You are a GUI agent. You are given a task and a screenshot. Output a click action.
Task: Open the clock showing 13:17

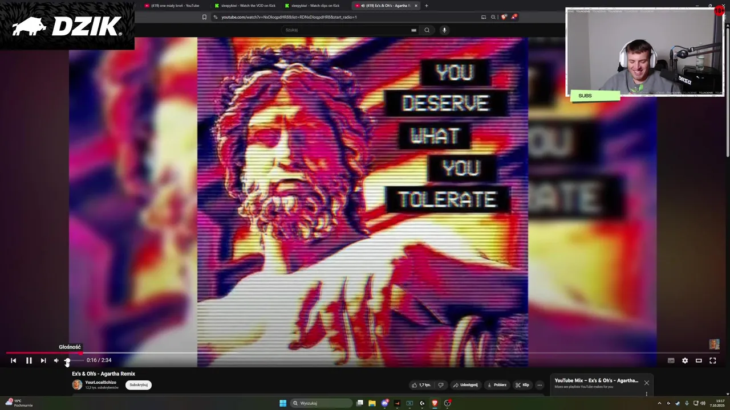point(717,403)
